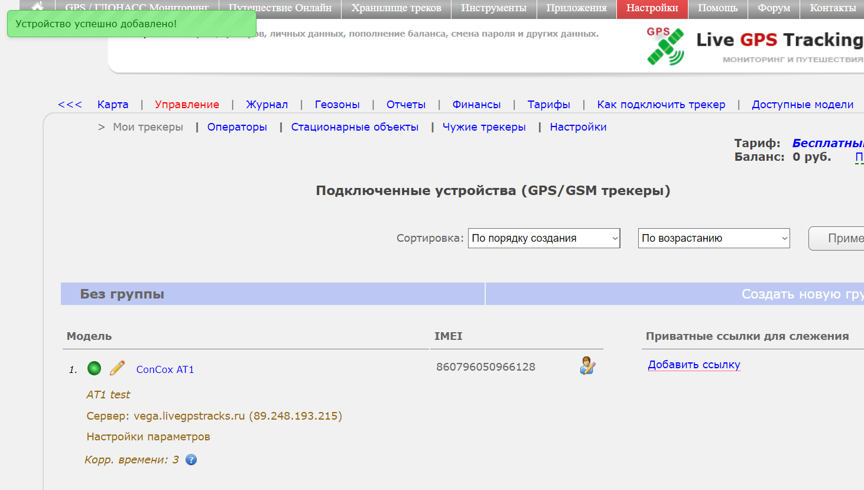Click the user icon next to the IMEI
Viewport: 864px width, 490px height.
[587, 366]
